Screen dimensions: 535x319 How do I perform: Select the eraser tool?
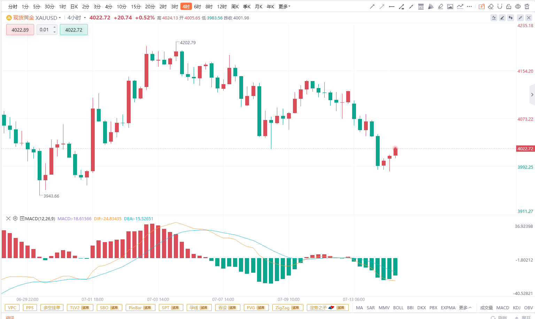click(491, 7)
